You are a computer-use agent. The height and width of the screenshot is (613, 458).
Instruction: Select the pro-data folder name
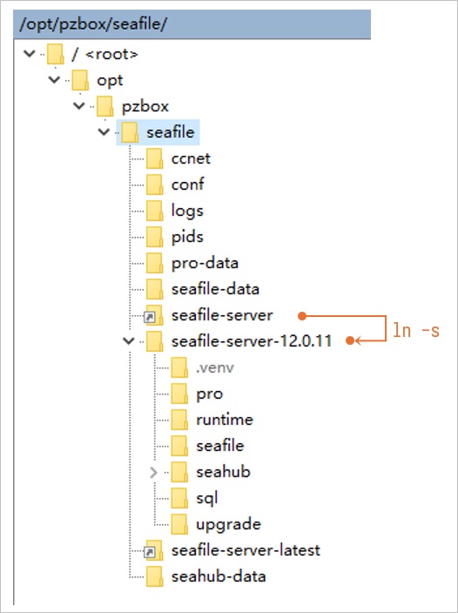pyautogui.click(x=205, y=263)
